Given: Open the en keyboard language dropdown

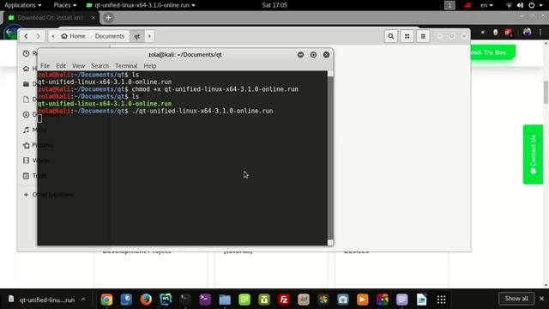Looking at the screenshot, I should click(486, 5).
